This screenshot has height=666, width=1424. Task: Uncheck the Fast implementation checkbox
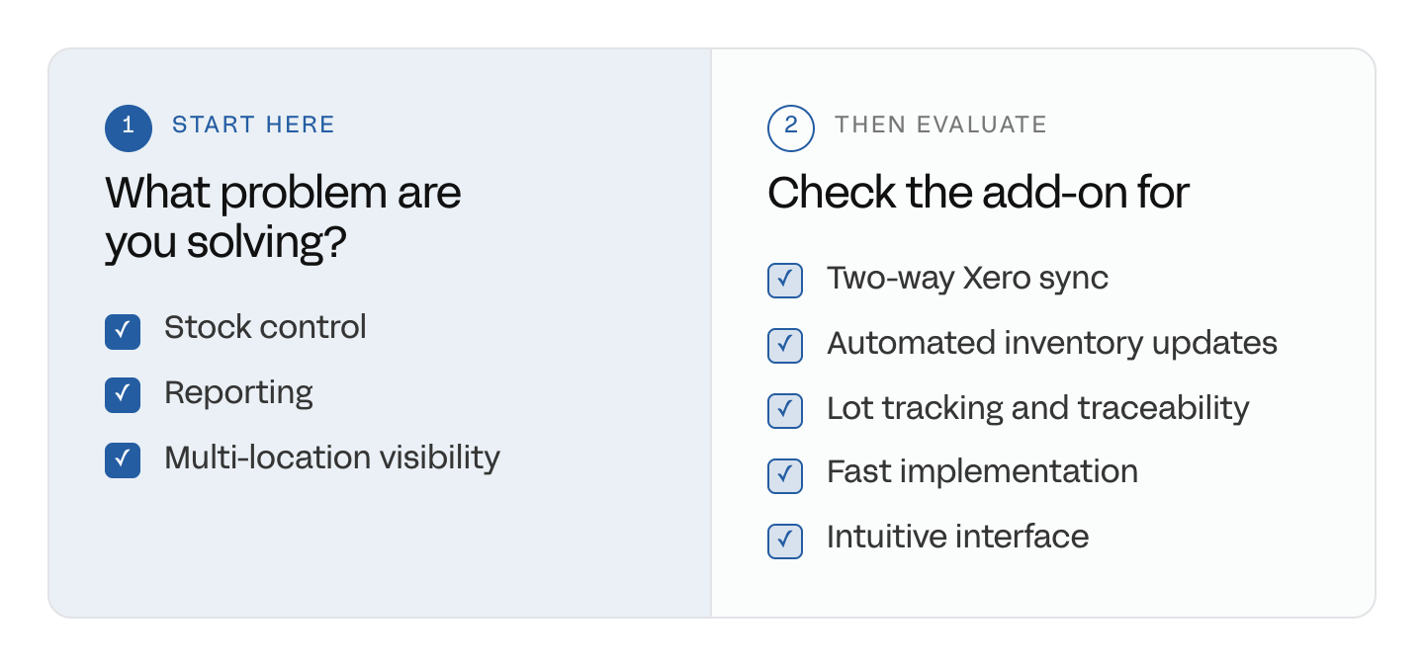point(785,475)
